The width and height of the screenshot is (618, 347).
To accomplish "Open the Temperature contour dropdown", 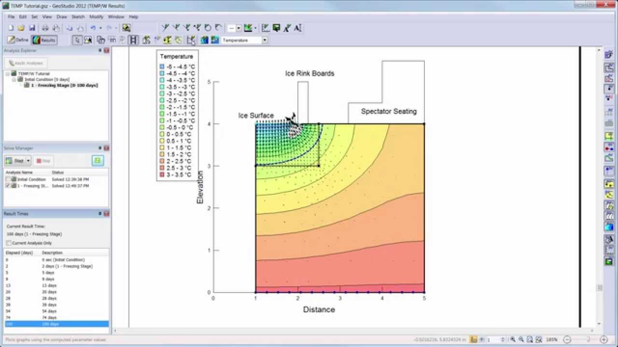I will 265,40.
